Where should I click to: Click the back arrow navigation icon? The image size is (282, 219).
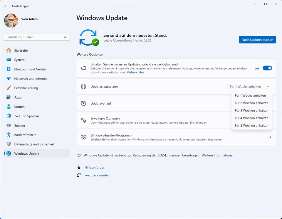pyautogui.click(x=6, y=6)
